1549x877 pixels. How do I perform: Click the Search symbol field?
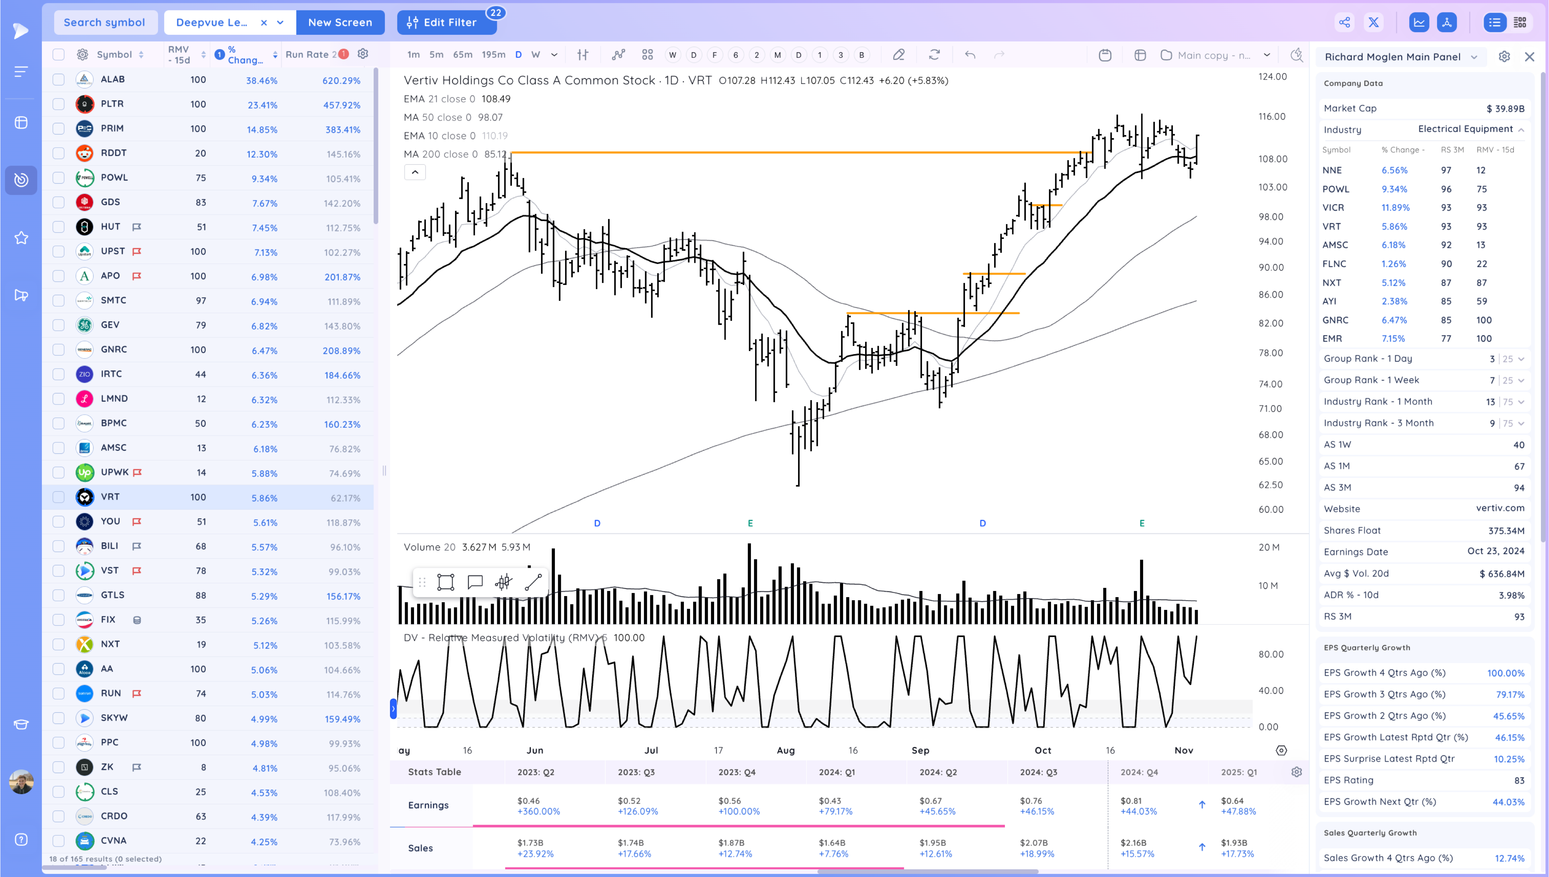point(105,22)
